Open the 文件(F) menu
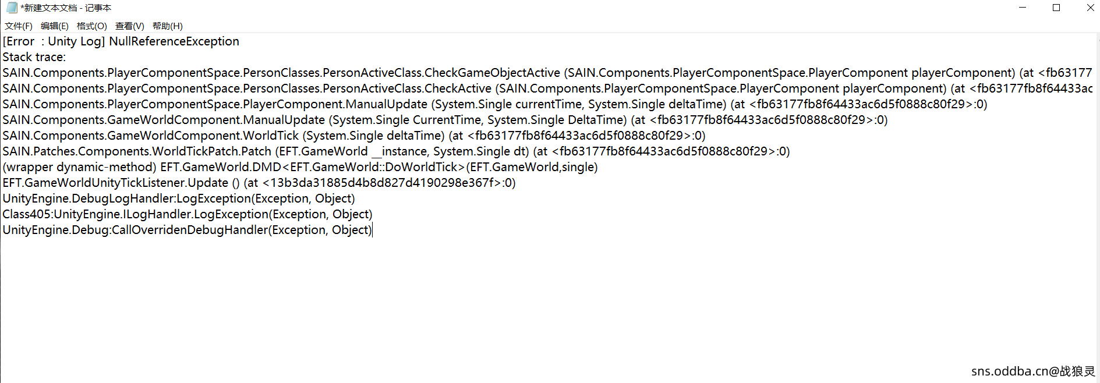 pos(19,26)
